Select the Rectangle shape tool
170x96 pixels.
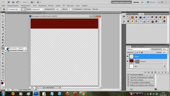(x=3, y=66)
